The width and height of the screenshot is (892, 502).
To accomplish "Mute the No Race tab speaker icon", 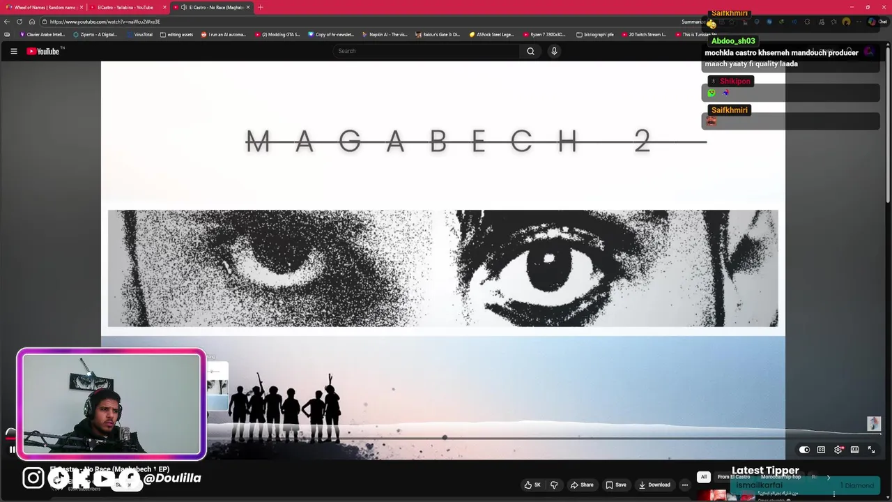I will [x=183, y=7].
